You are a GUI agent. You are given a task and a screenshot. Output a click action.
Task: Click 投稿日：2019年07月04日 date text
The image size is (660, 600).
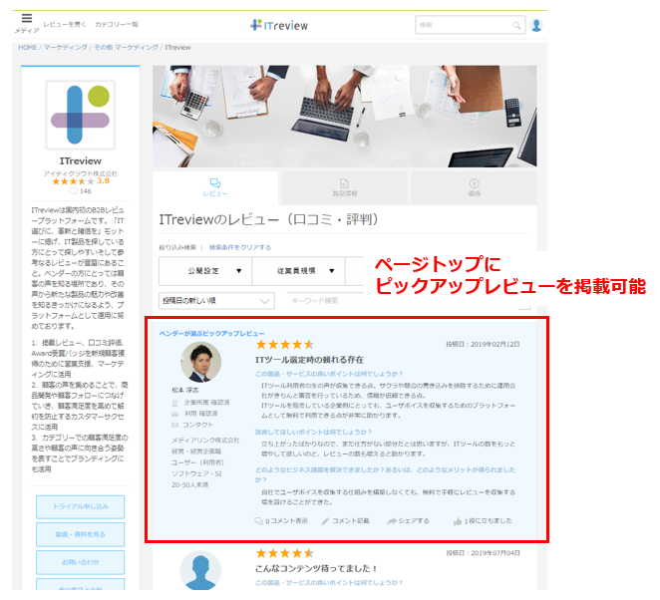click(483, 553)
